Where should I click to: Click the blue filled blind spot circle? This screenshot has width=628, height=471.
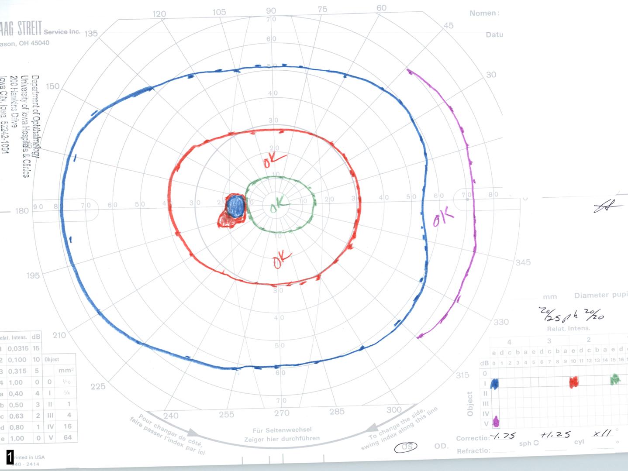(x=236, y=206)
